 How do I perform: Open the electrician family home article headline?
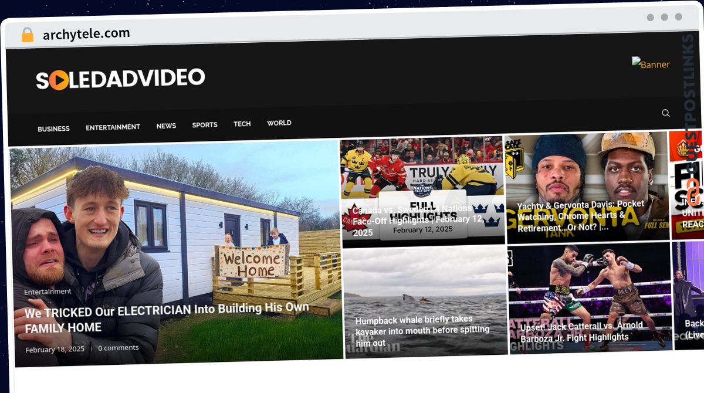tap(167, 317)
